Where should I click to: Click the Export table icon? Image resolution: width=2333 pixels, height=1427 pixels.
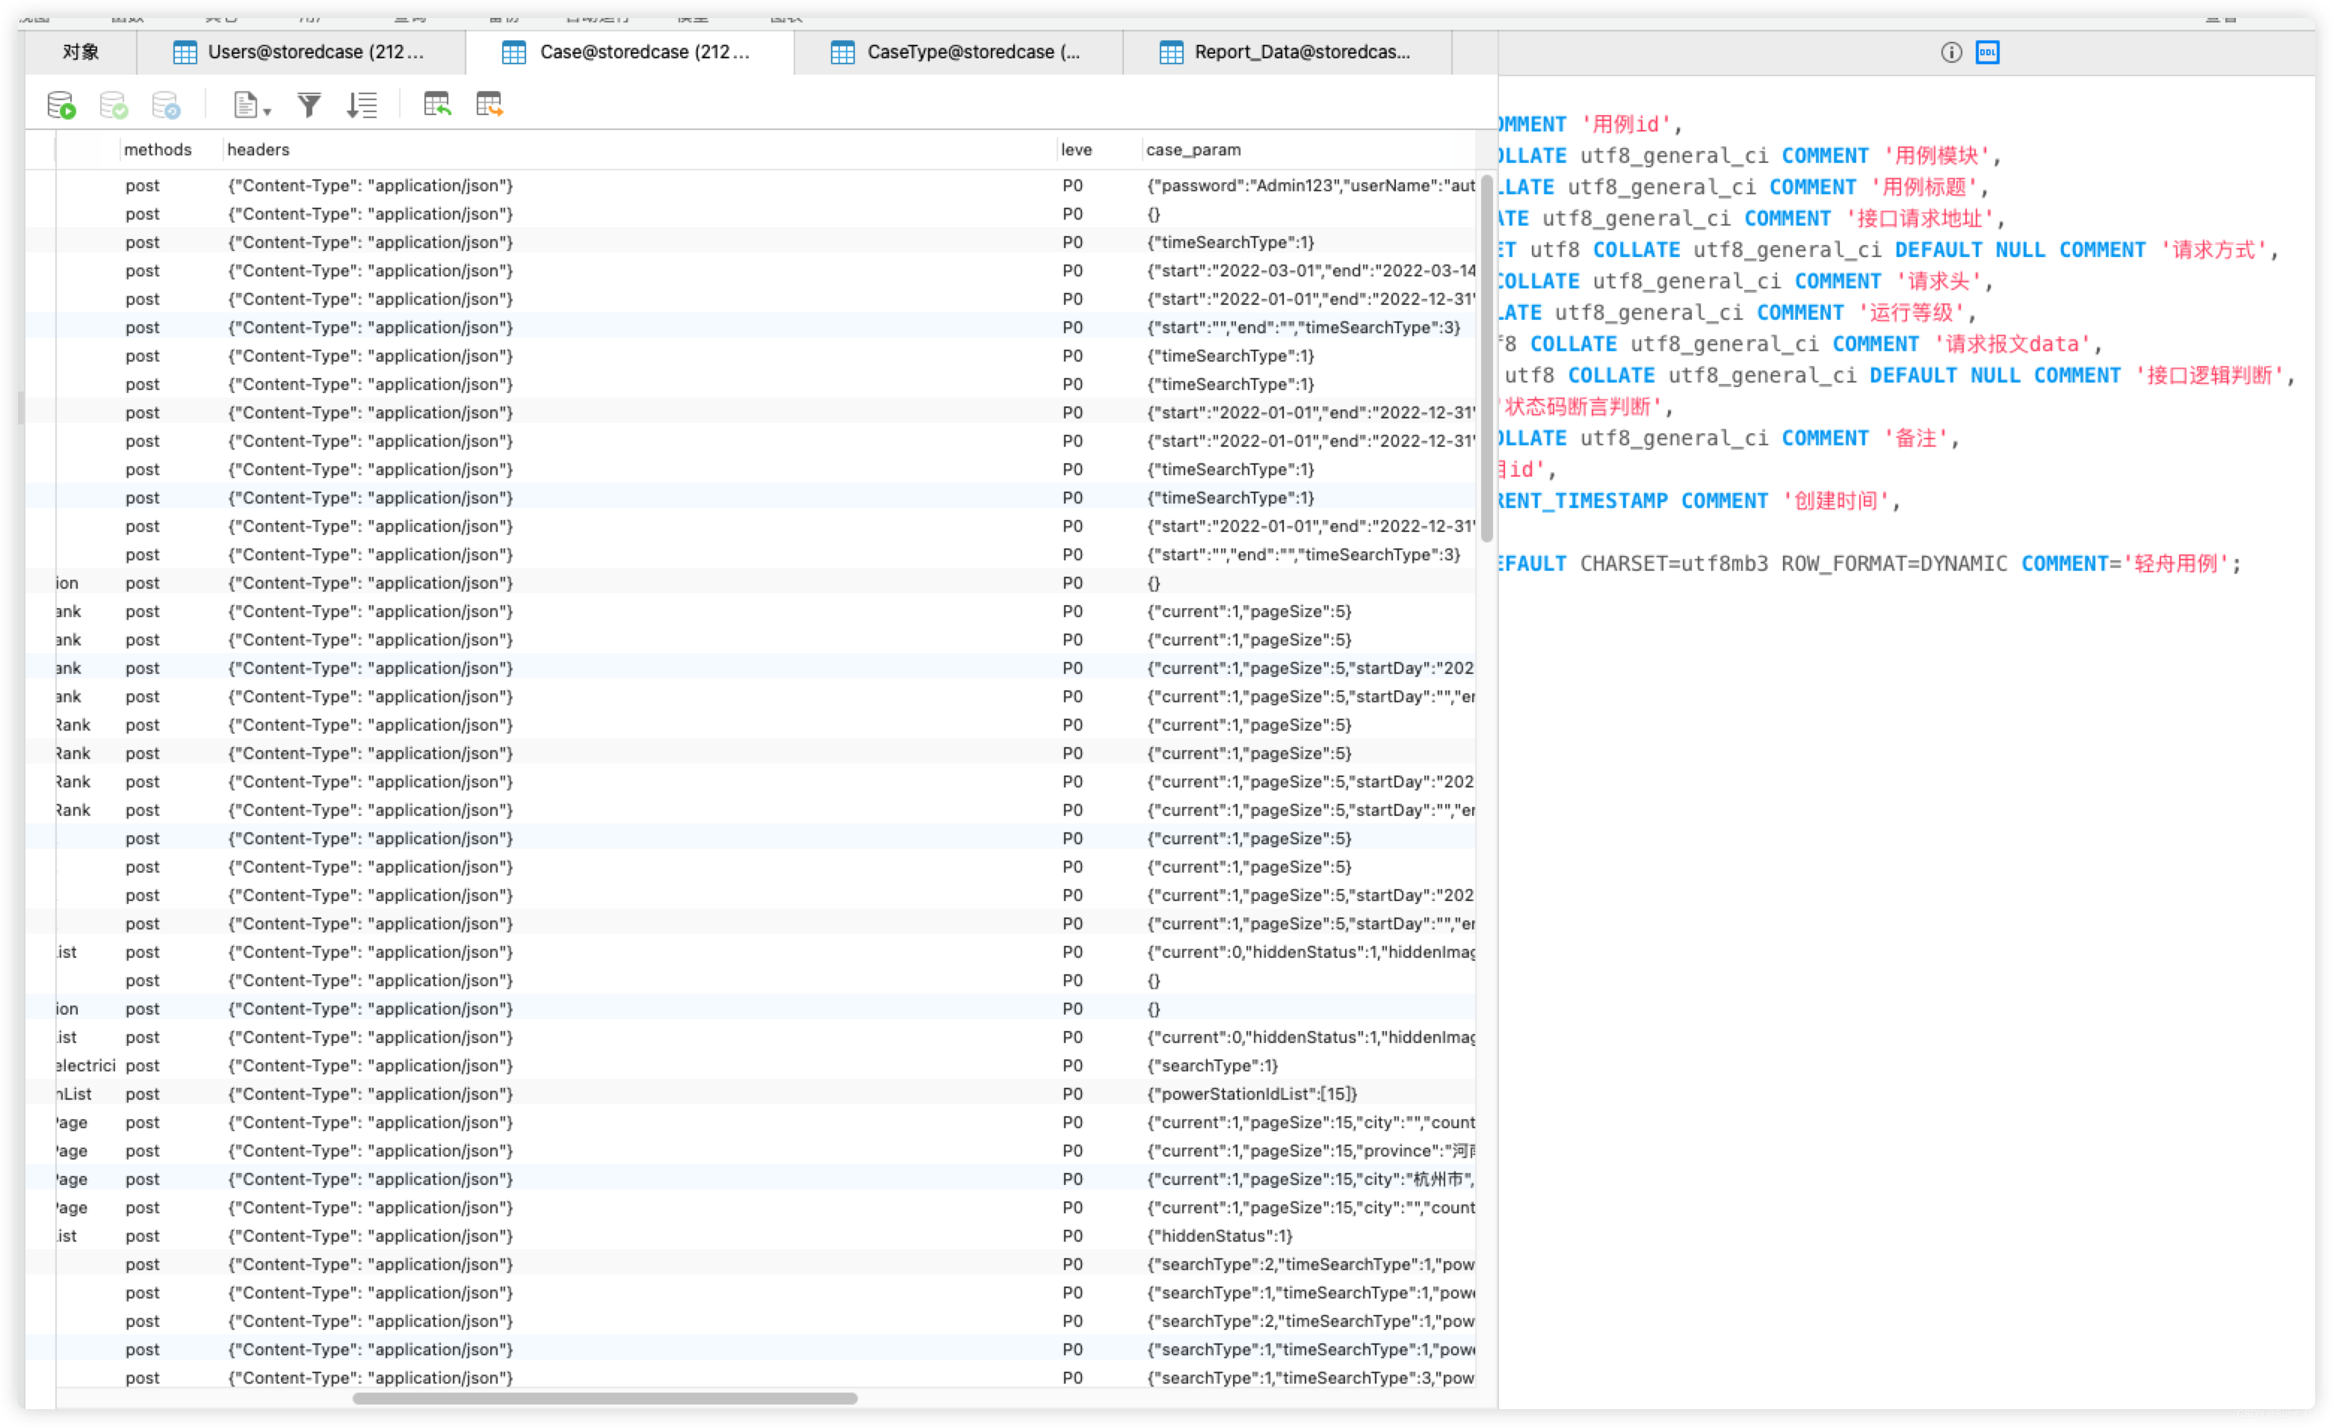click(x=489, y=104)
